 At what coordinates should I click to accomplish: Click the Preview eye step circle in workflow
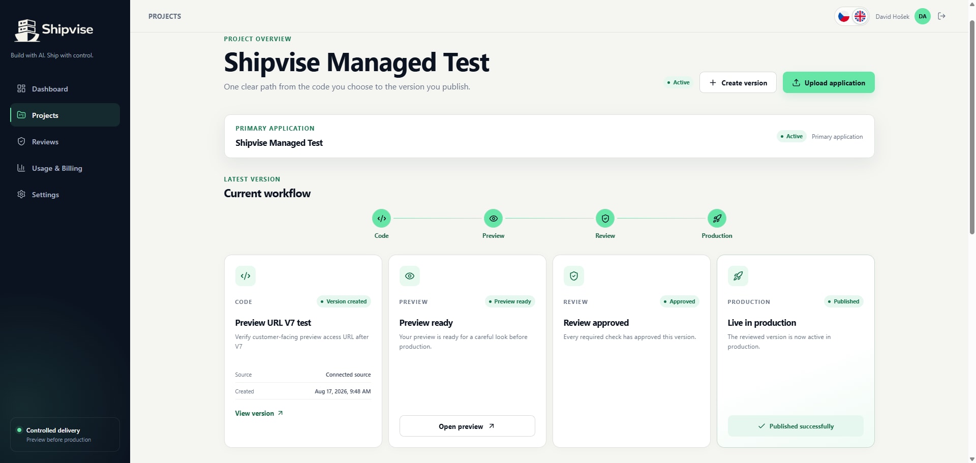pyautogui.click(x=494, y=219)
